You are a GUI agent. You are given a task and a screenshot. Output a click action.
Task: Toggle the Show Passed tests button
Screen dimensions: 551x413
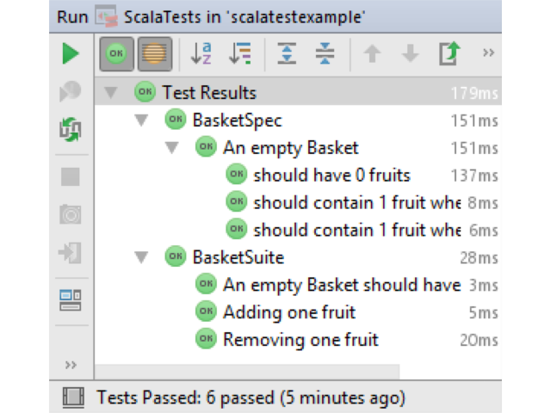click(x=117, y=53)
